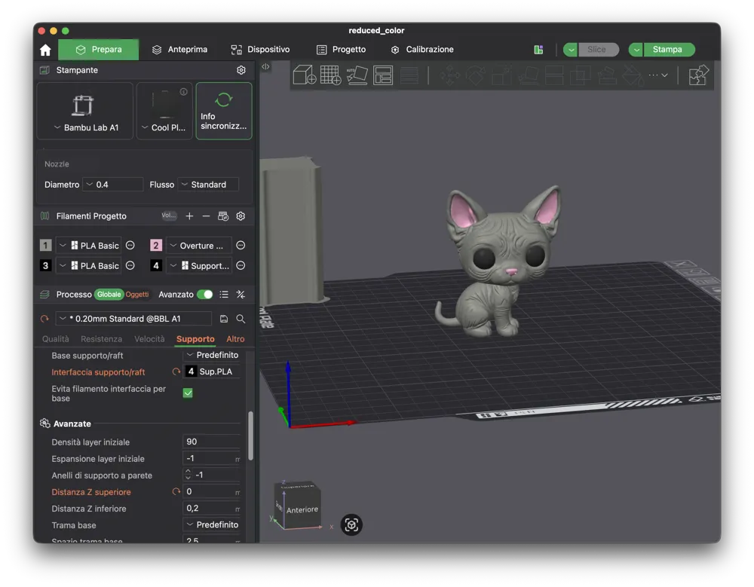Reset Interfaccia supporto/raft to default
754x587 pixels.
(176, 371)
